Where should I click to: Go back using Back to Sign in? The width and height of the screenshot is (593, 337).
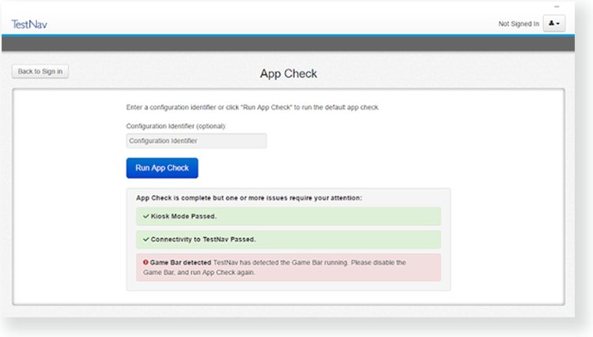pos(41,72)
